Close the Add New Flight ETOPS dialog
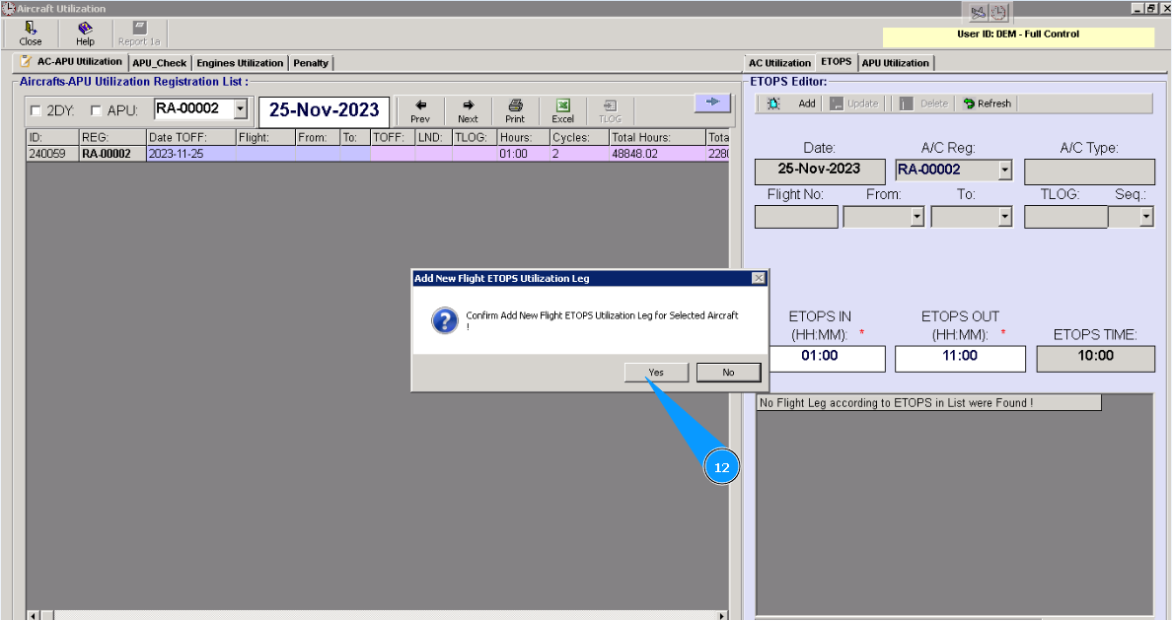Image resolution: width=1172 pixels, height=621 pixels. 759,278
